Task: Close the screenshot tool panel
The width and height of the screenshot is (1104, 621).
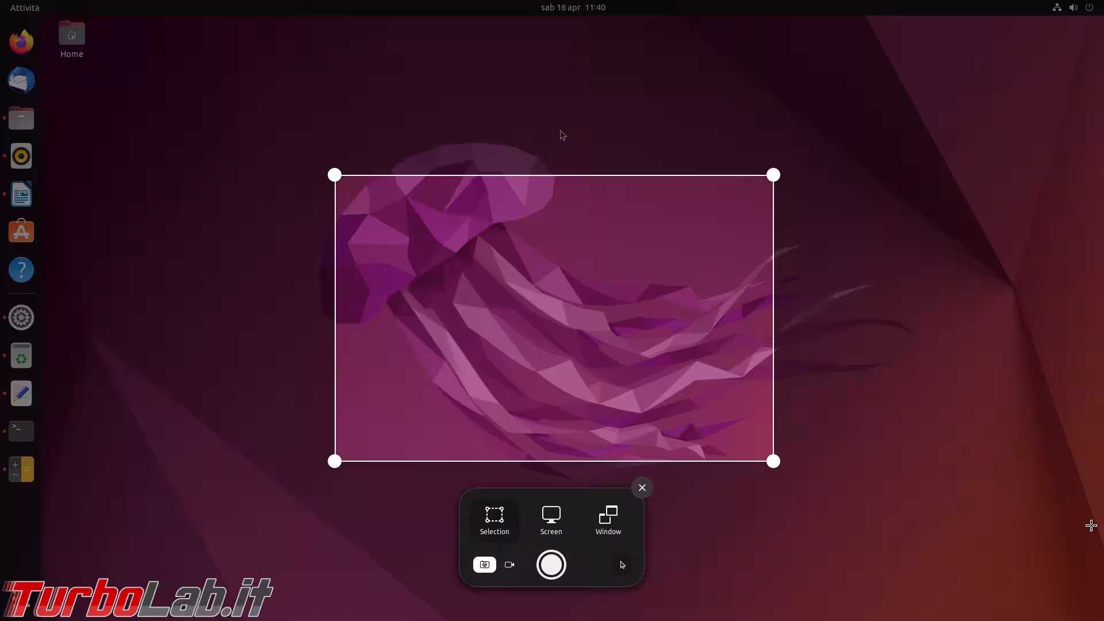Action: [642, 488]
